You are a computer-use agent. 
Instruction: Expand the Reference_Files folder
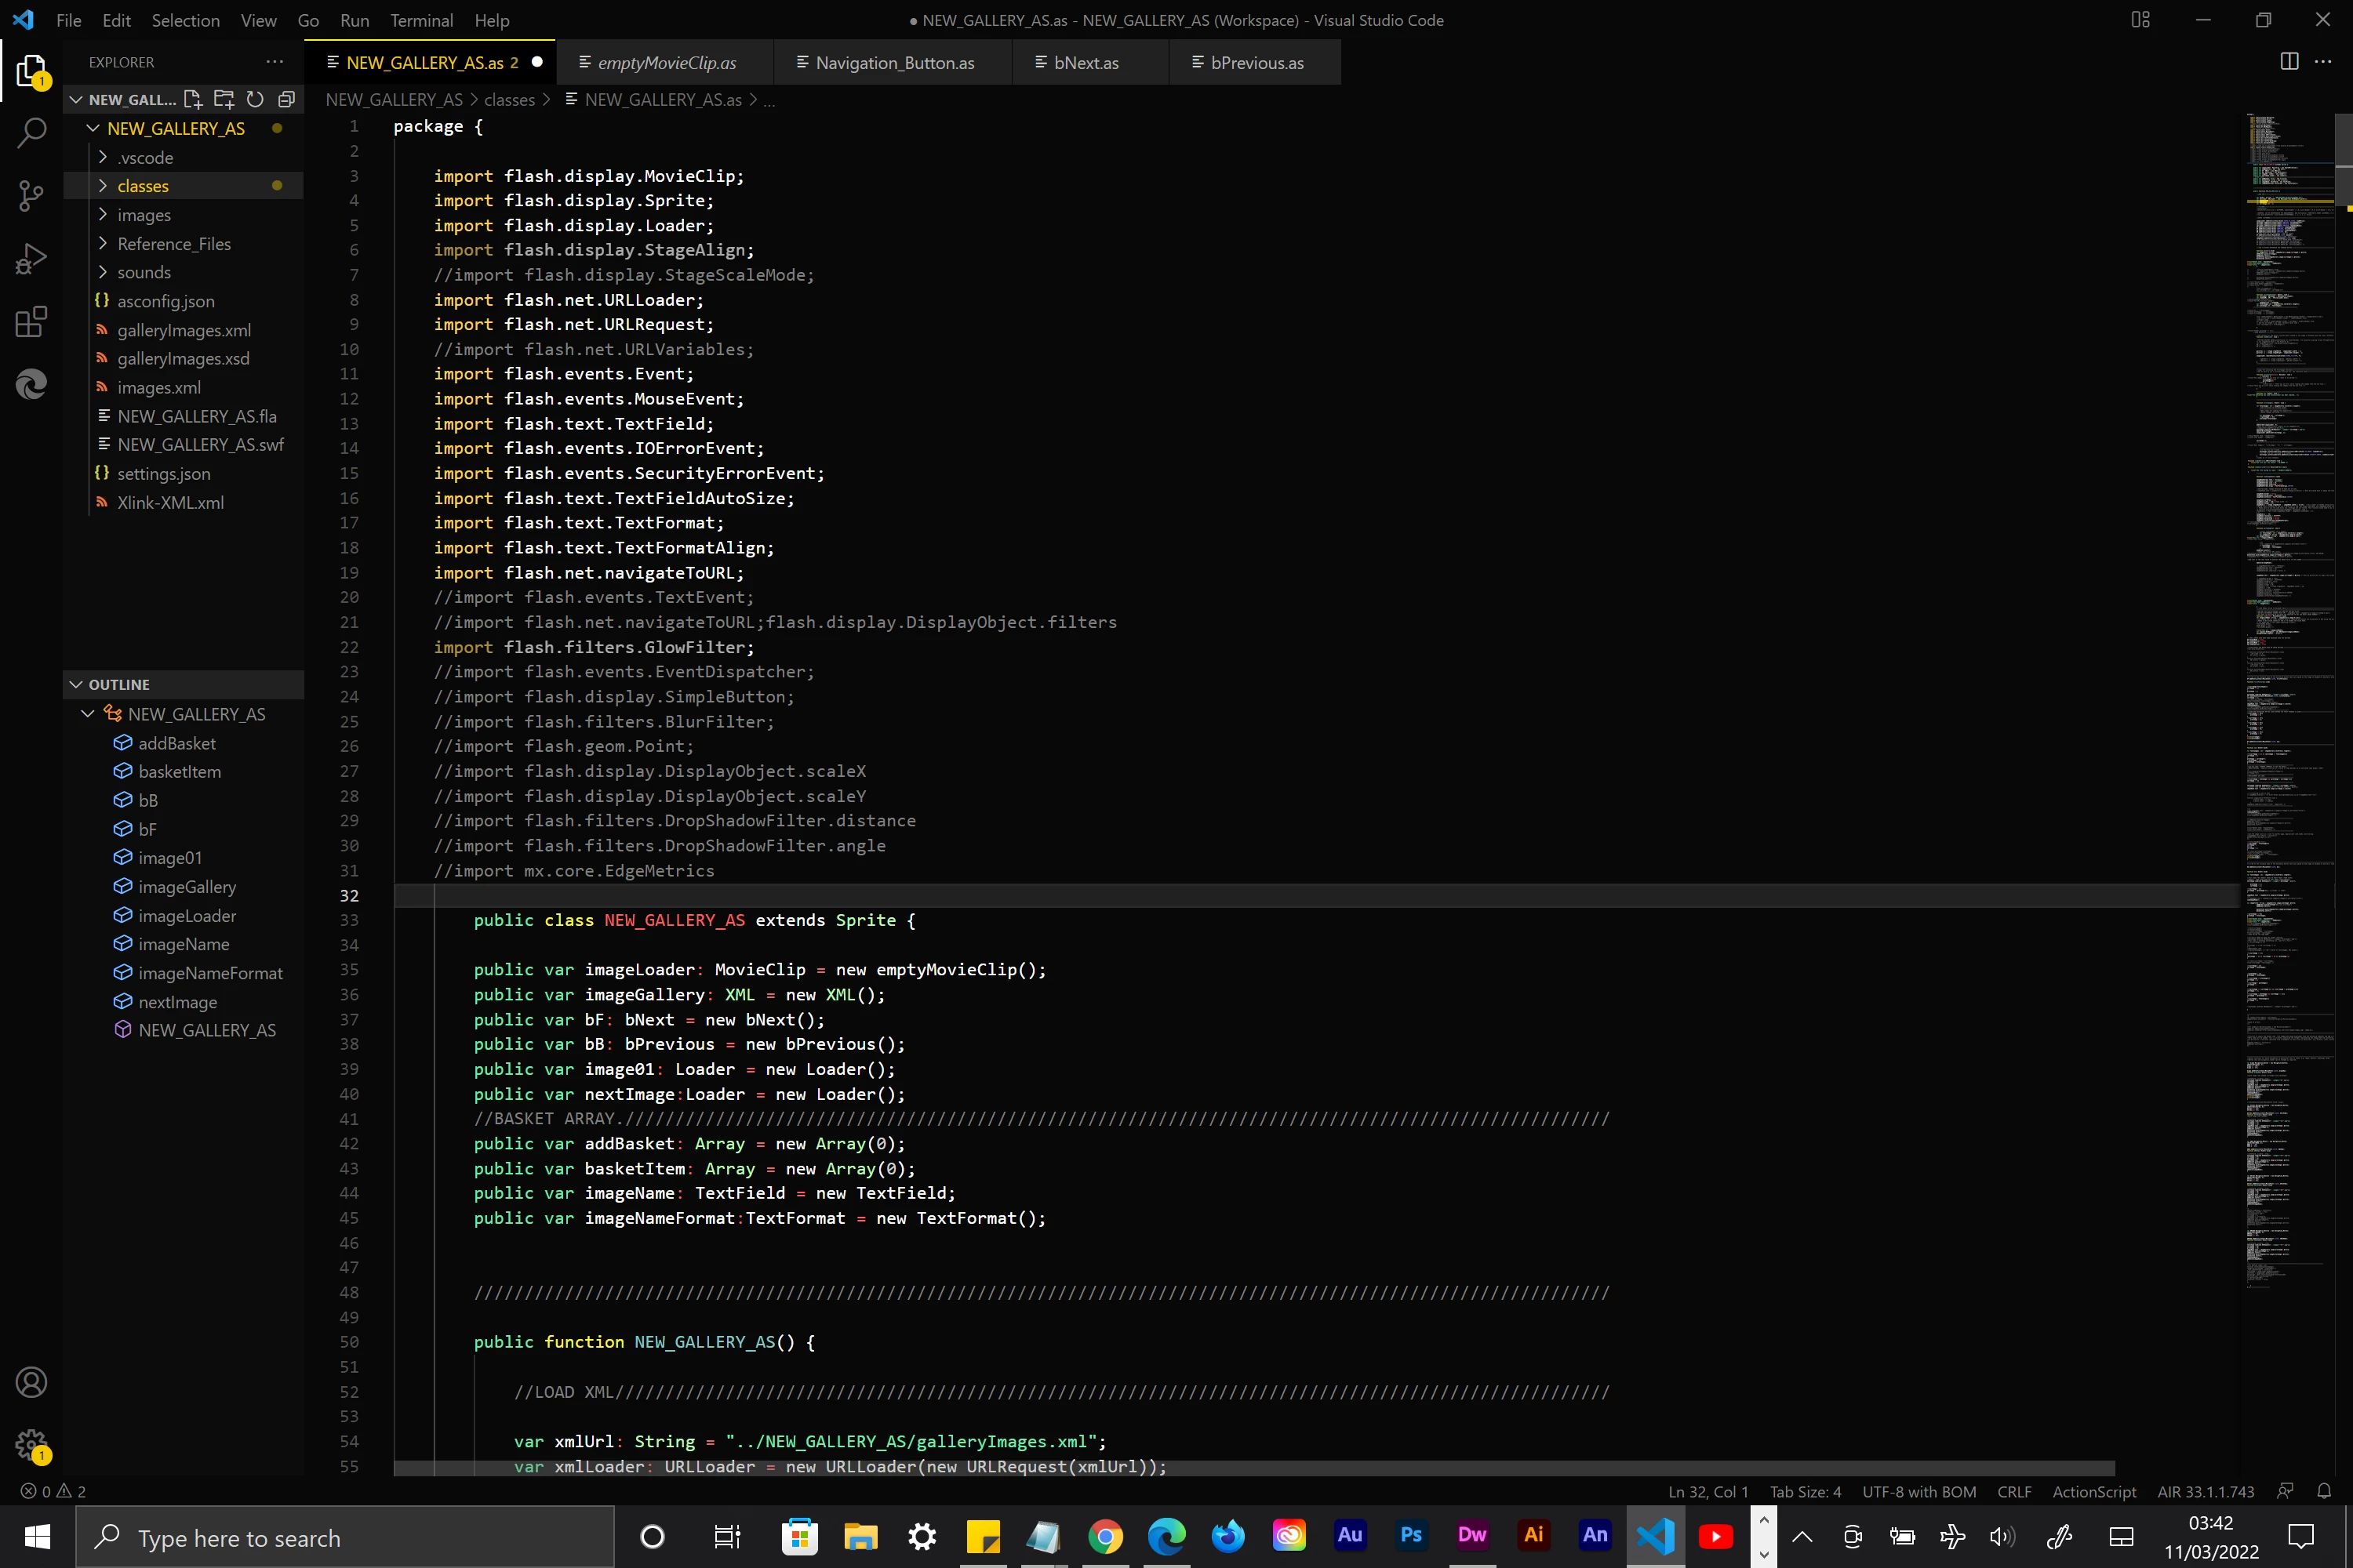(x=174, y=244)
